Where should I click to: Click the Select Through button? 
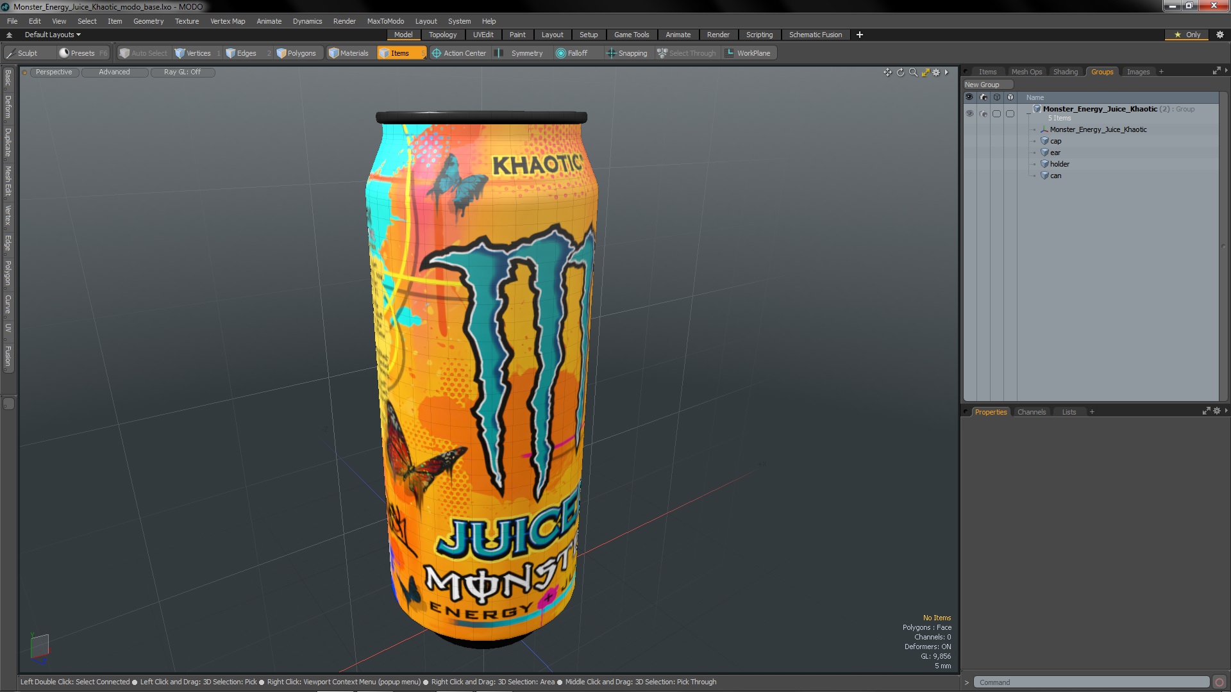tap(687, 53)
